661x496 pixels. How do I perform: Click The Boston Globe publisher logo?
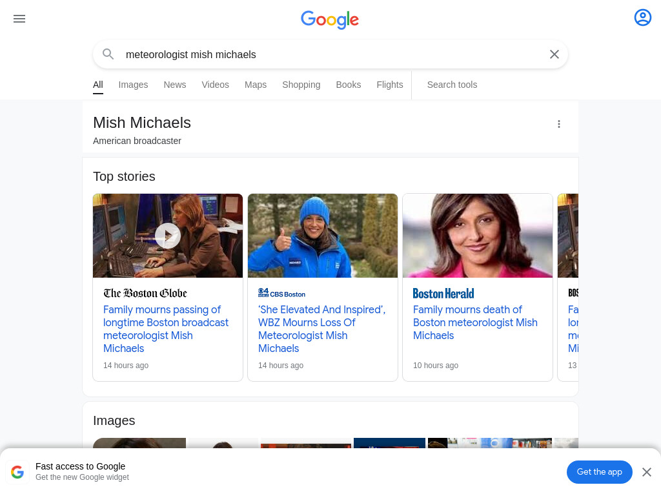click(x=145, y=293)
